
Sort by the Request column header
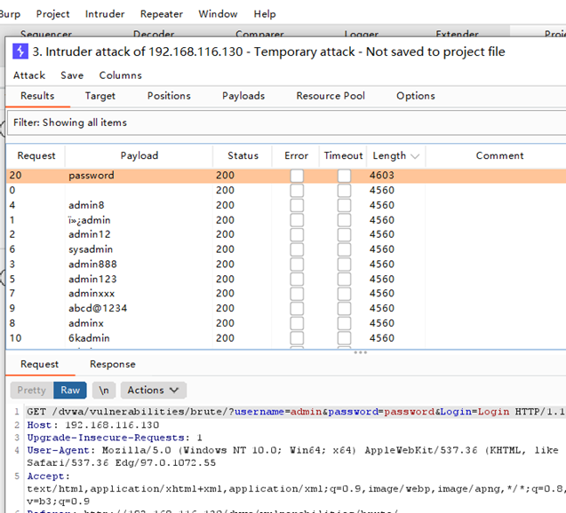(36, 155)
